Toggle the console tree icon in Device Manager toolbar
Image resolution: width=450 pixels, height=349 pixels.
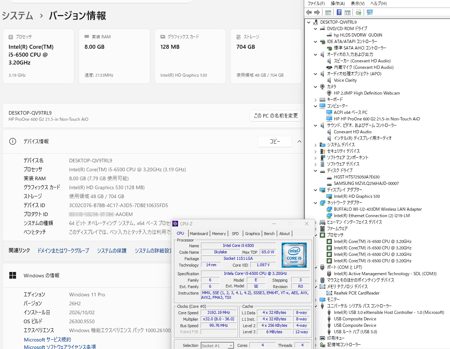pos(328,13)
